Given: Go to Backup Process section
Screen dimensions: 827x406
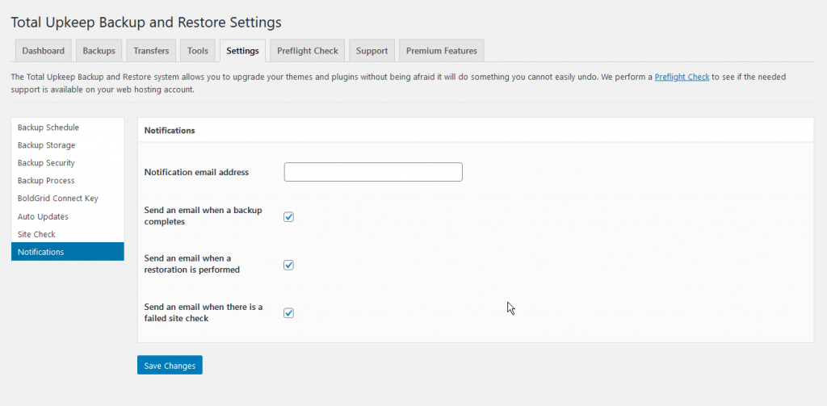Looking at the screenshot, I should (46, 181).
